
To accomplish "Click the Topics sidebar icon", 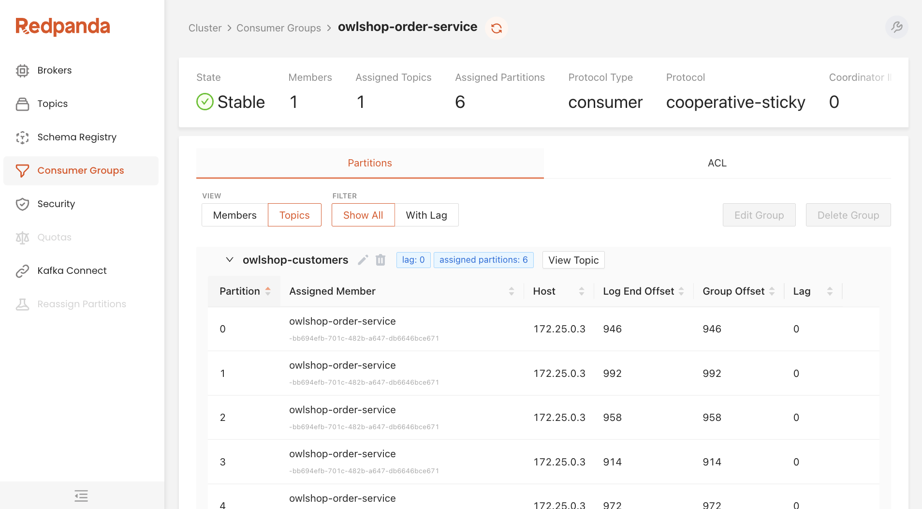I will pos(22,104).
